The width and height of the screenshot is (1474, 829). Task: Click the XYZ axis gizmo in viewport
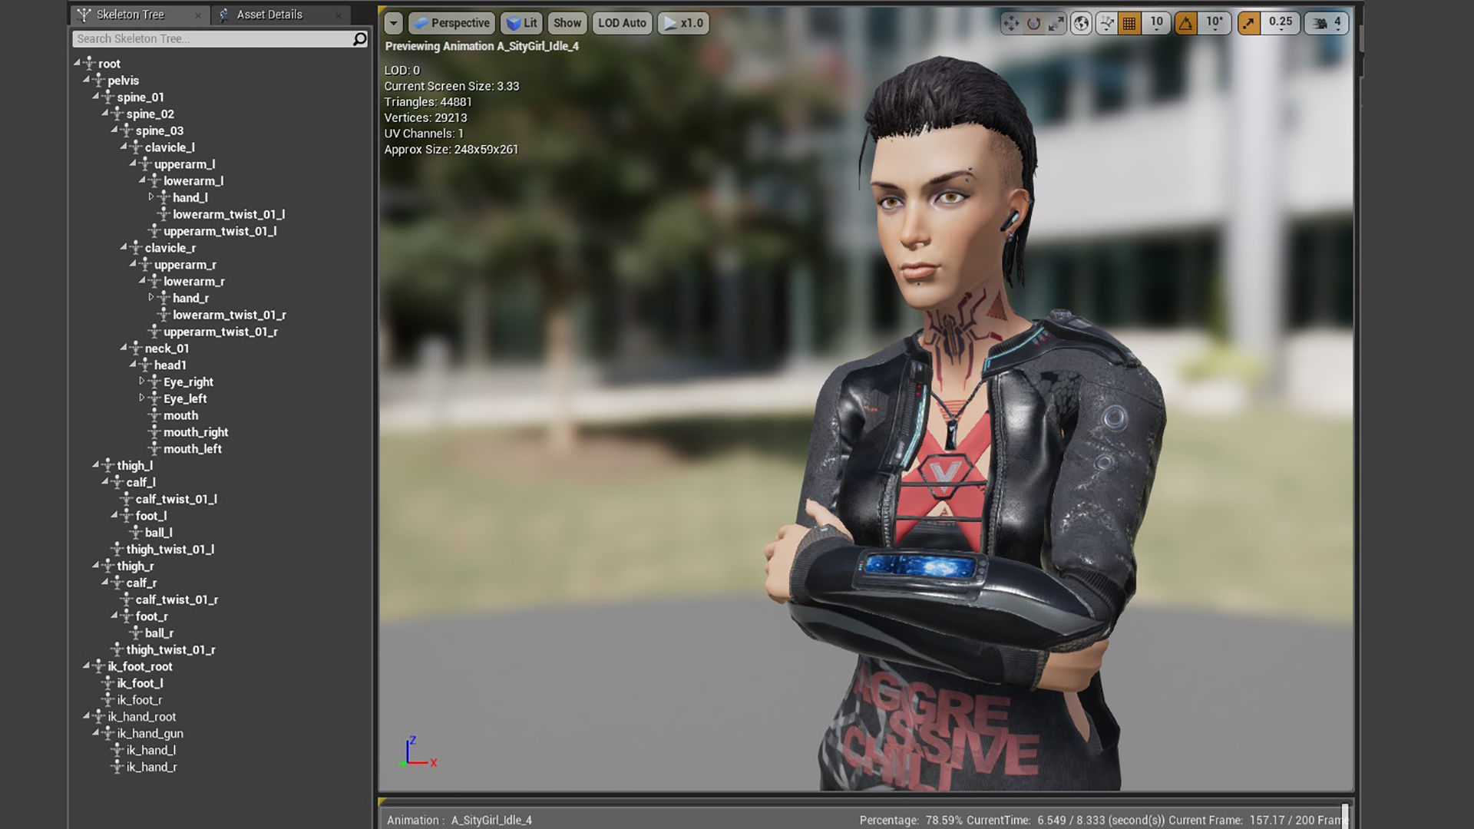pos(418,751)
